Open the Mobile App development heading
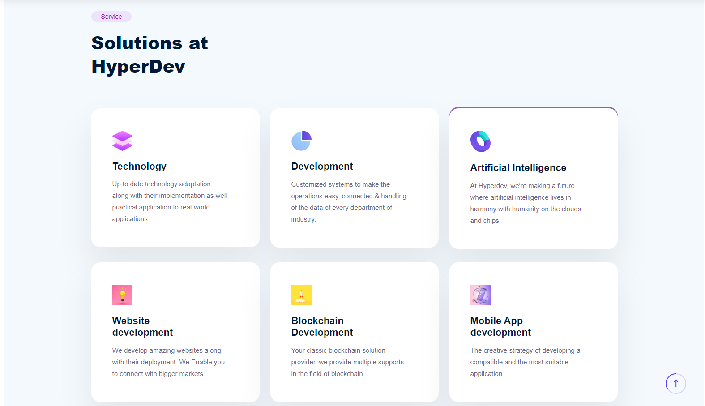This screenshot has height=406, width=705. [500, 326]
